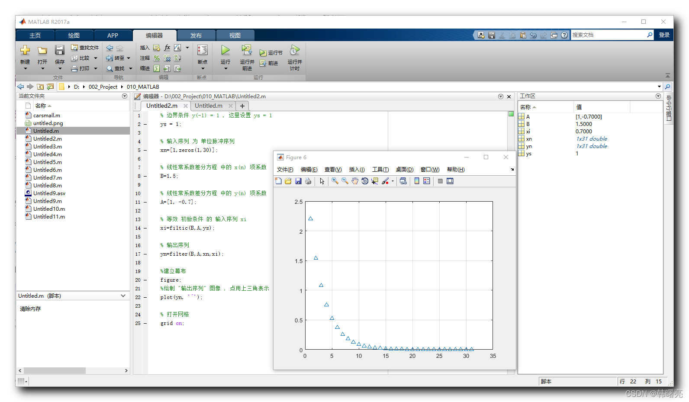Switch to the 发布 ribbon tab
689x402 pixels.
[196, 35]
